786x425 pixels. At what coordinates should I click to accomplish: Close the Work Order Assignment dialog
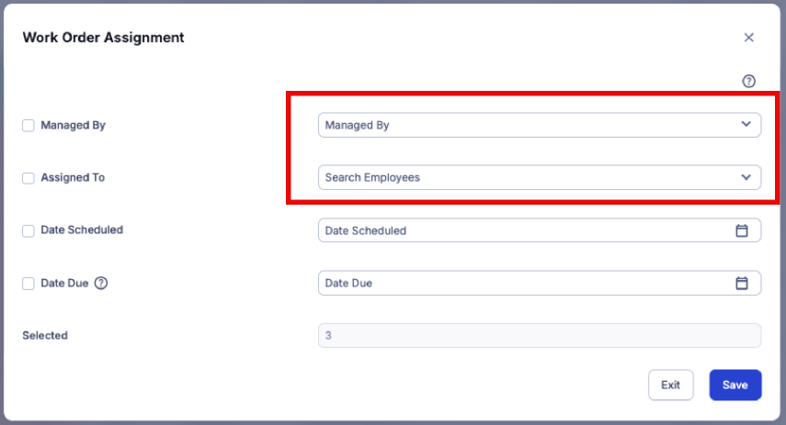pos(748,38)
